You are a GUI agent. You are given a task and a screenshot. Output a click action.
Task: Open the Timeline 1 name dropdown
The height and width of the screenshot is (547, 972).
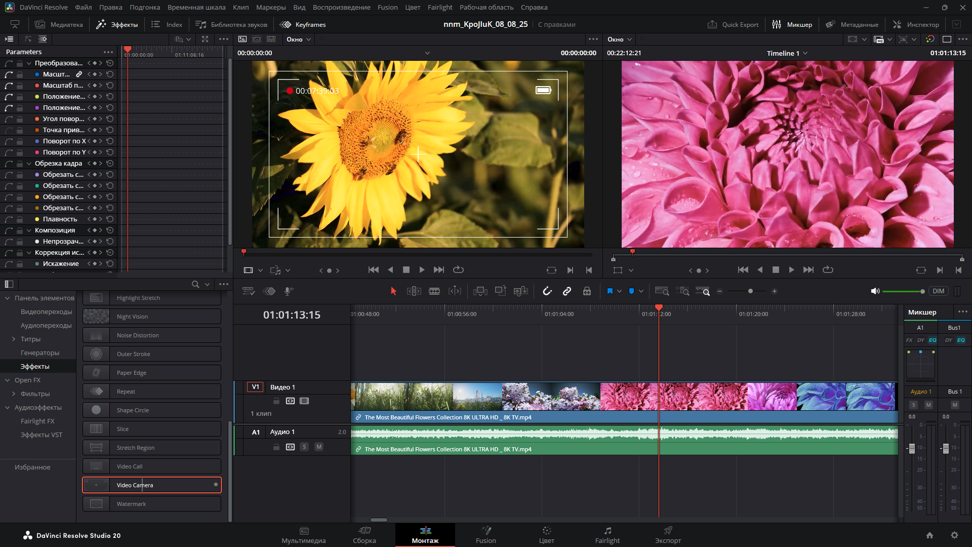pos(787,53)
